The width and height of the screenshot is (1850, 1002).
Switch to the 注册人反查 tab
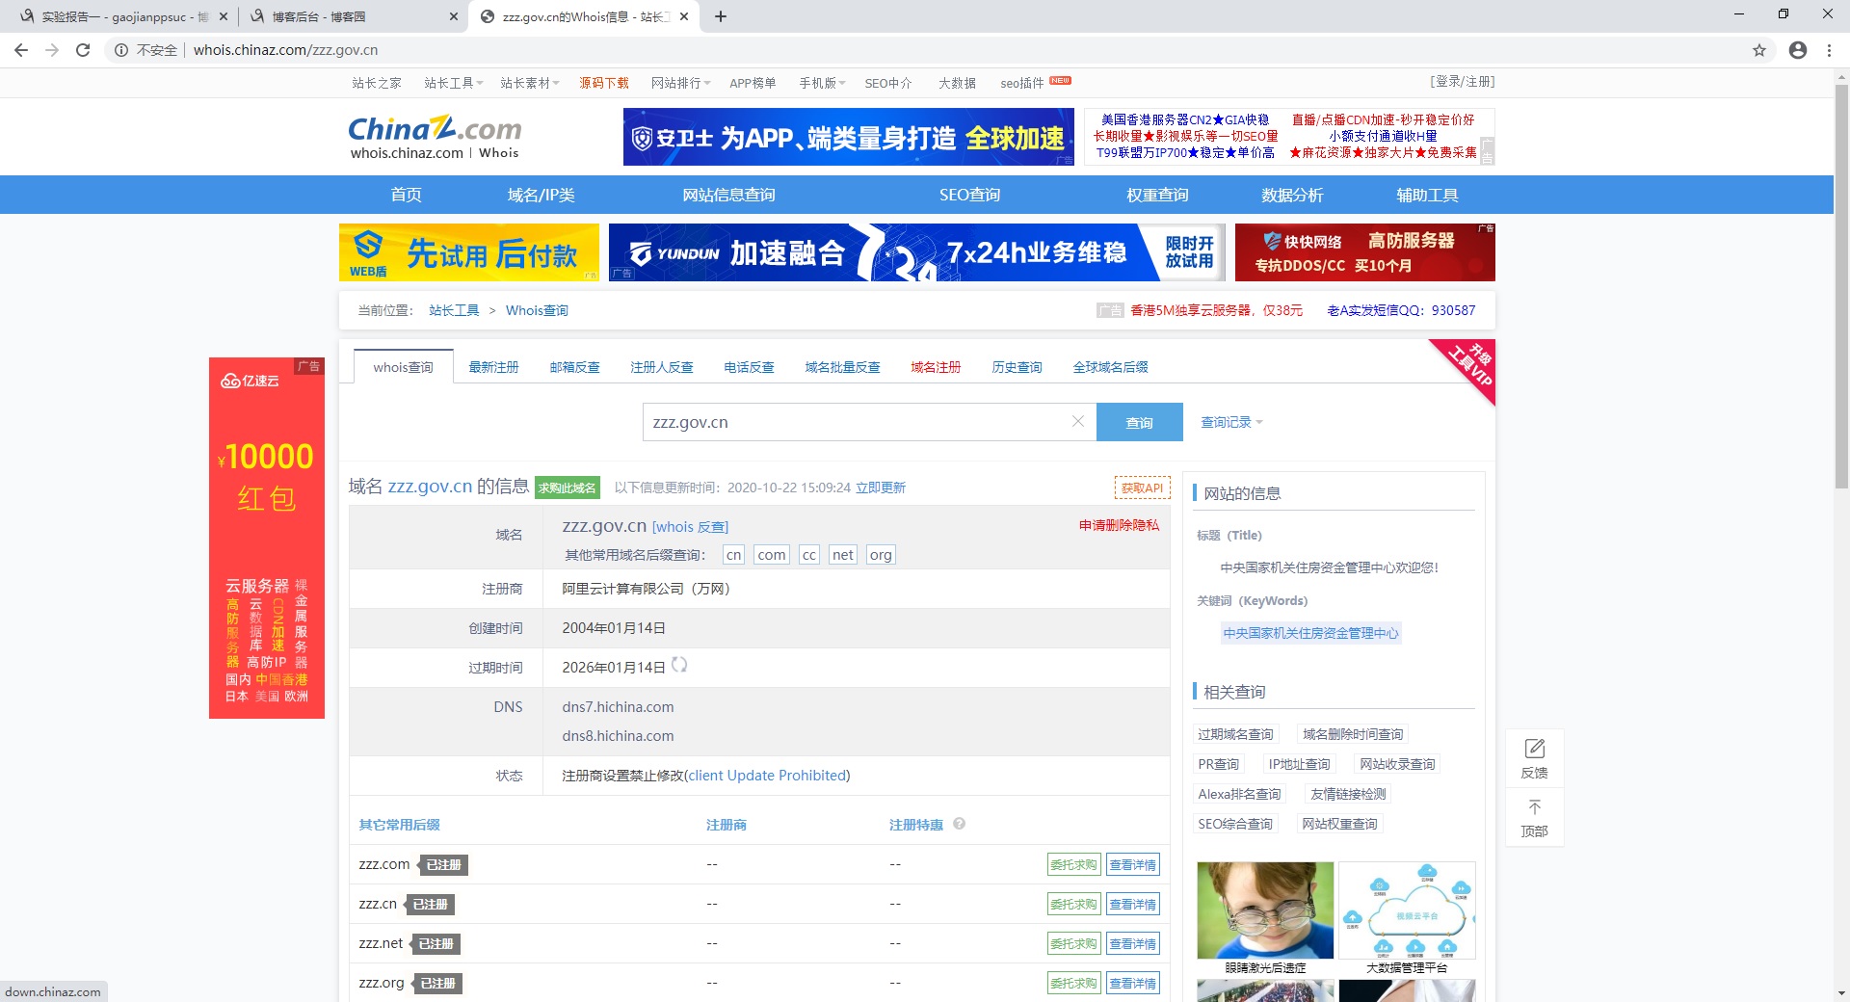coord(662,367)
